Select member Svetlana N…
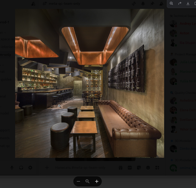This screenshot has width=196, height=188. point(183,120)
